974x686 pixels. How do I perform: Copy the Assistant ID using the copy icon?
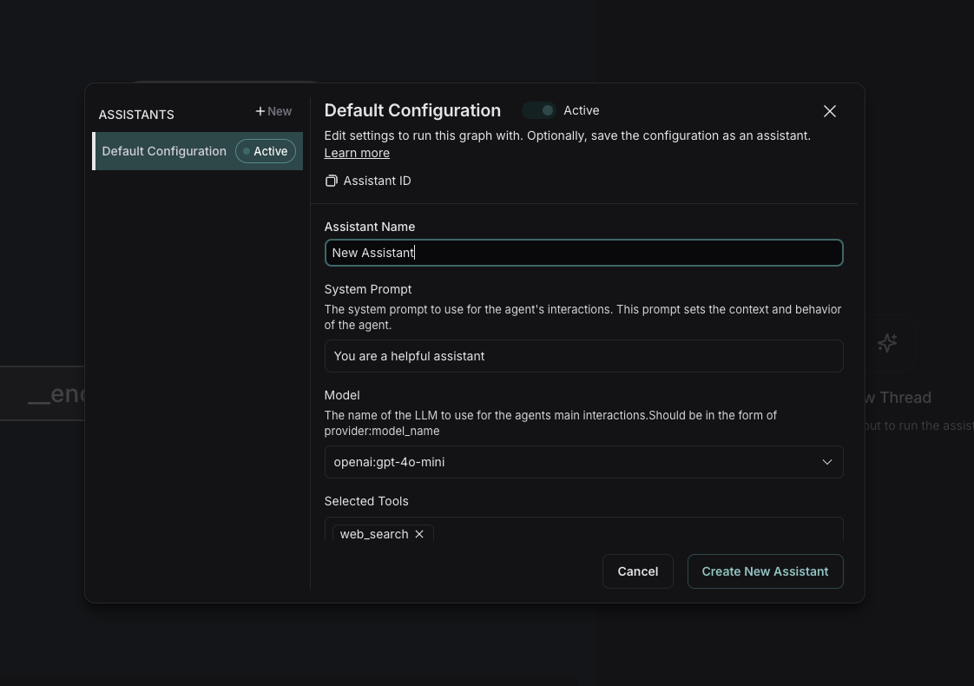point(331,181)
